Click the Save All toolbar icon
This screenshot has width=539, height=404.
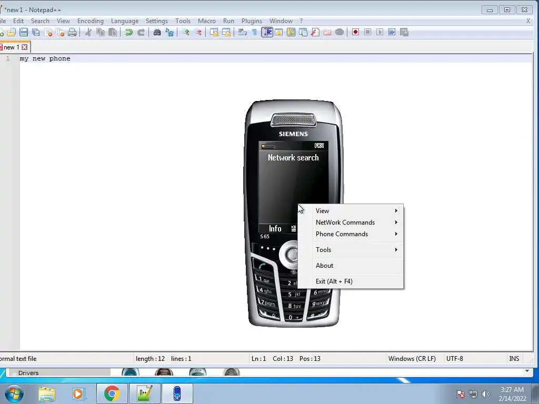[x=36, y=32]
